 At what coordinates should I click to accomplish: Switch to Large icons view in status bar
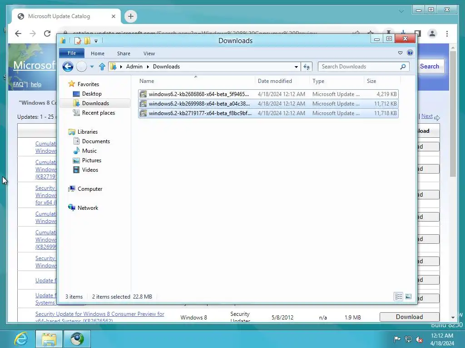coord(408,296)
